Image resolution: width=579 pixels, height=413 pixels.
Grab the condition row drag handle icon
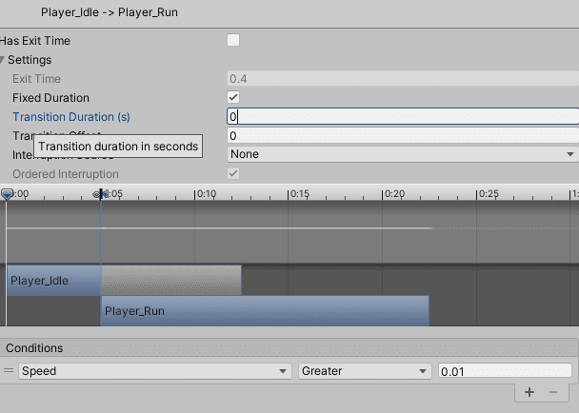pyautogui.click(x=9, y=371)
